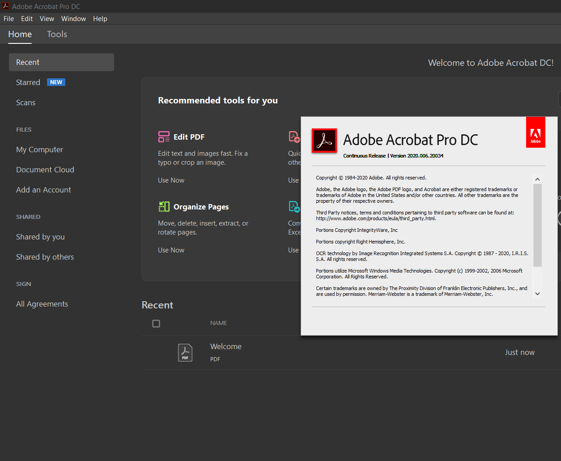This screenshot has height=461, width=561.
Task: Open the File menu
Action: [x=8, y=18]
